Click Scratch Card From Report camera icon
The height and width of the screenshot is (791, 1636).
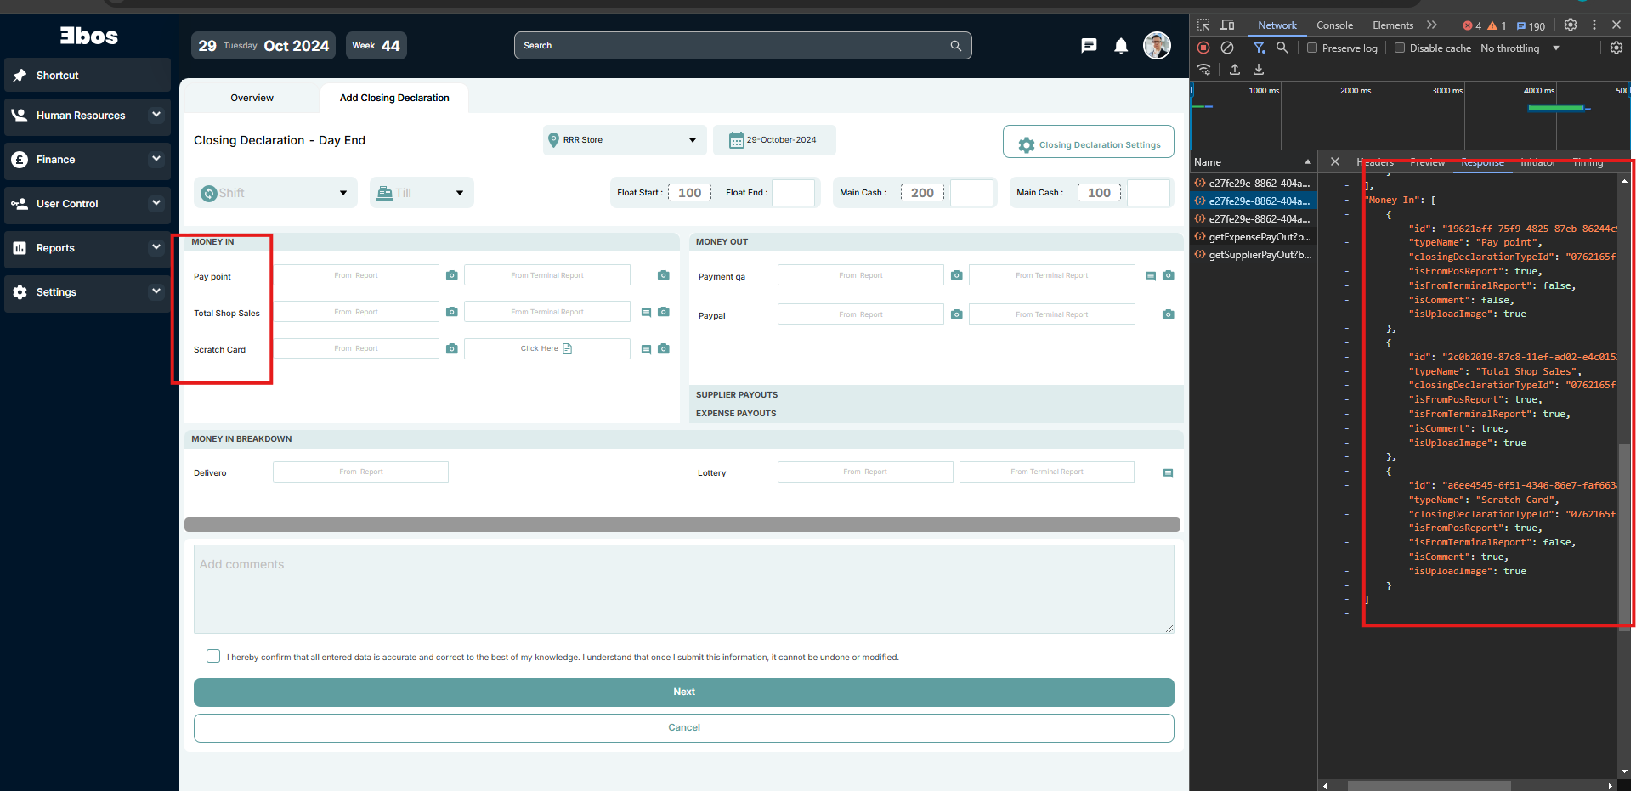tap(452, 348)
